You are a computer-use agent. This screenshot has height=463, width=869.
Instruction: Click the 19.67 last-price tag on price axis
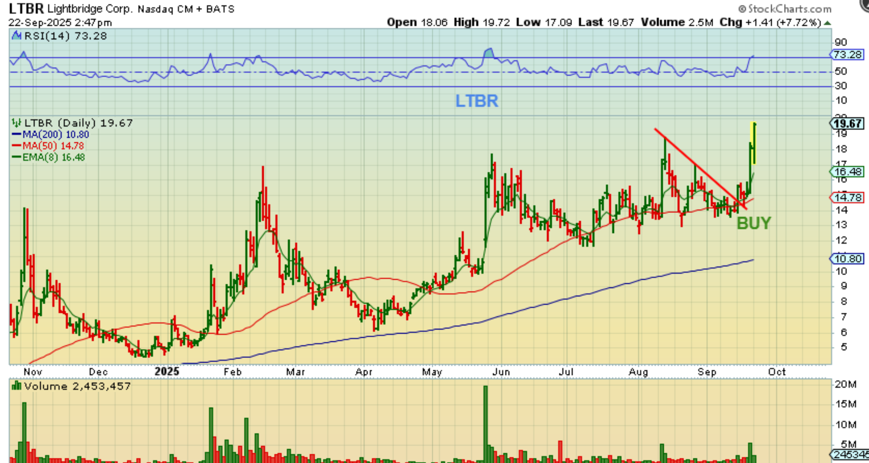tap(847, 123)
